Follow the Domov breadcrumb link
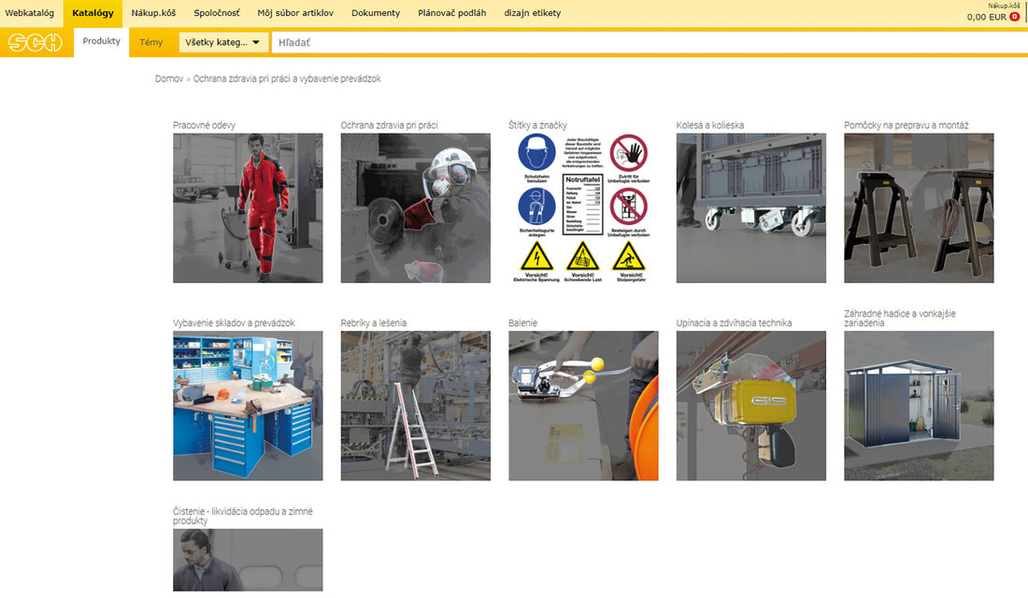 pyautogui.click(x=169, y=78)
